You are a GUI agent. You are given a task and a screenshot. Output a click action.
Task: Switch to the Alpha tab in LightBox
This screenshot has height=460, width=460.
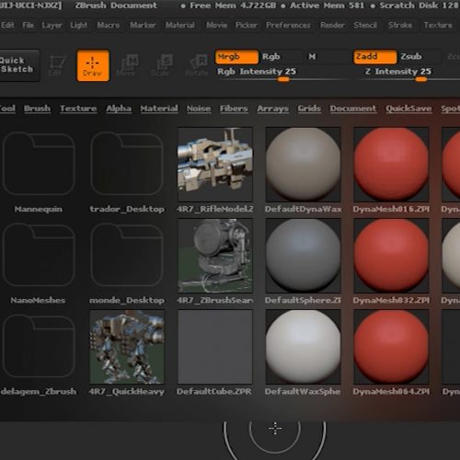[119, 109]
